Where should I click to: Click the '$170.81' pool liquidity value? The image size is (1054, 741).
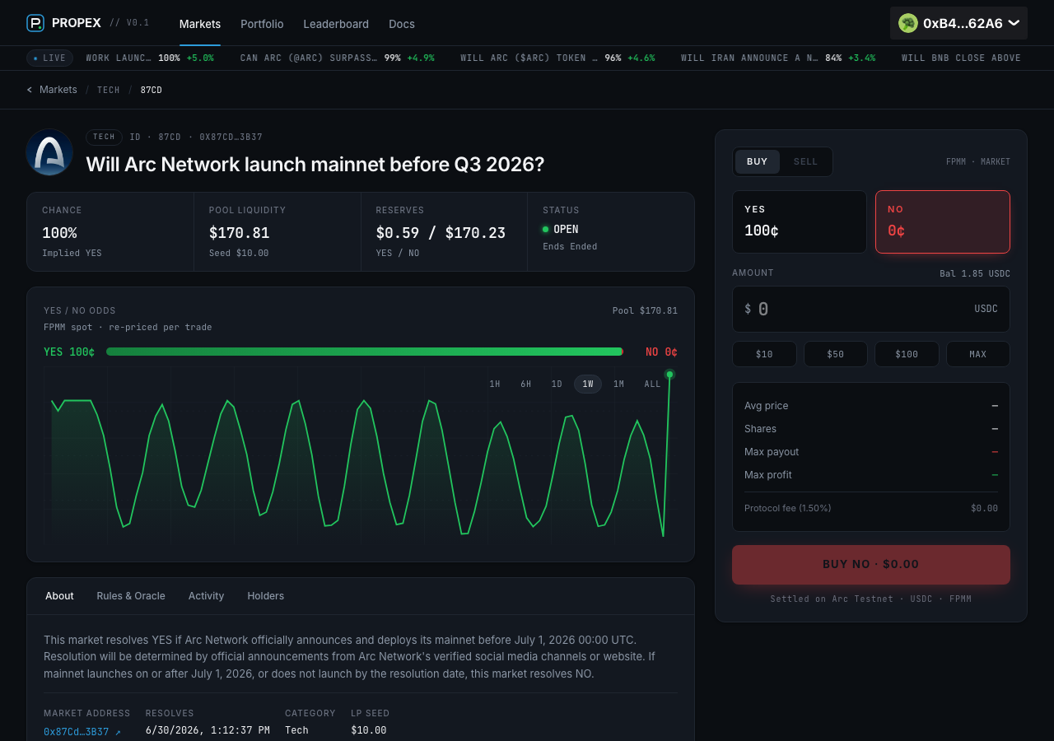[x=240, y=233]
